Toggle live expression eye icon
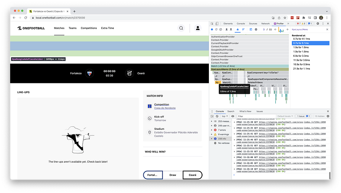Viewport: 341px width, 193px height. coord(234,116)
